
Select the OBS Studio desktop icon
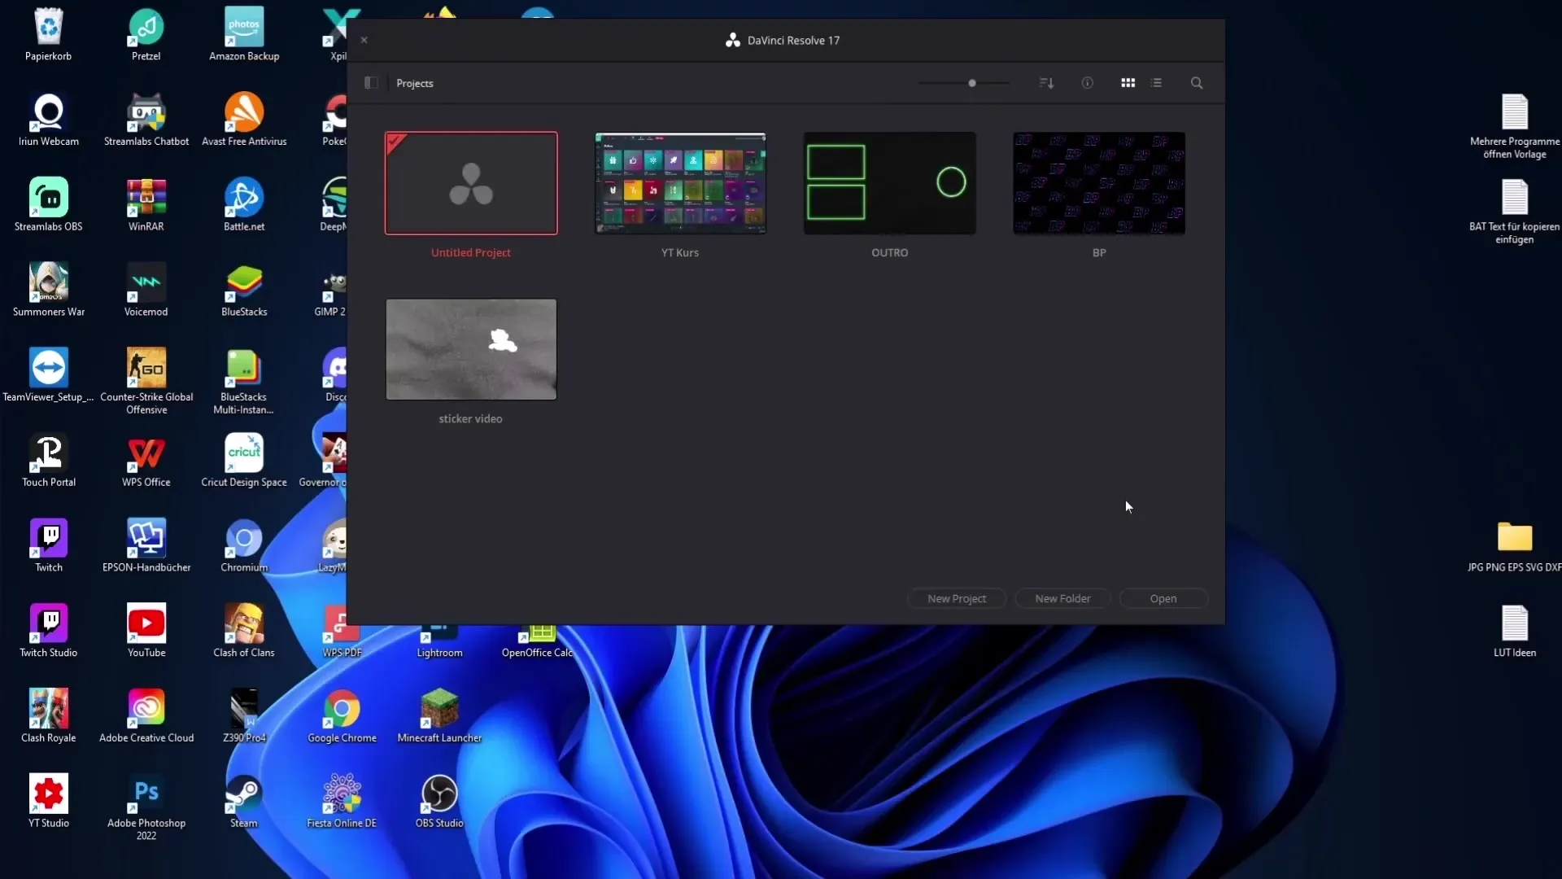click(x=439, y=802)
